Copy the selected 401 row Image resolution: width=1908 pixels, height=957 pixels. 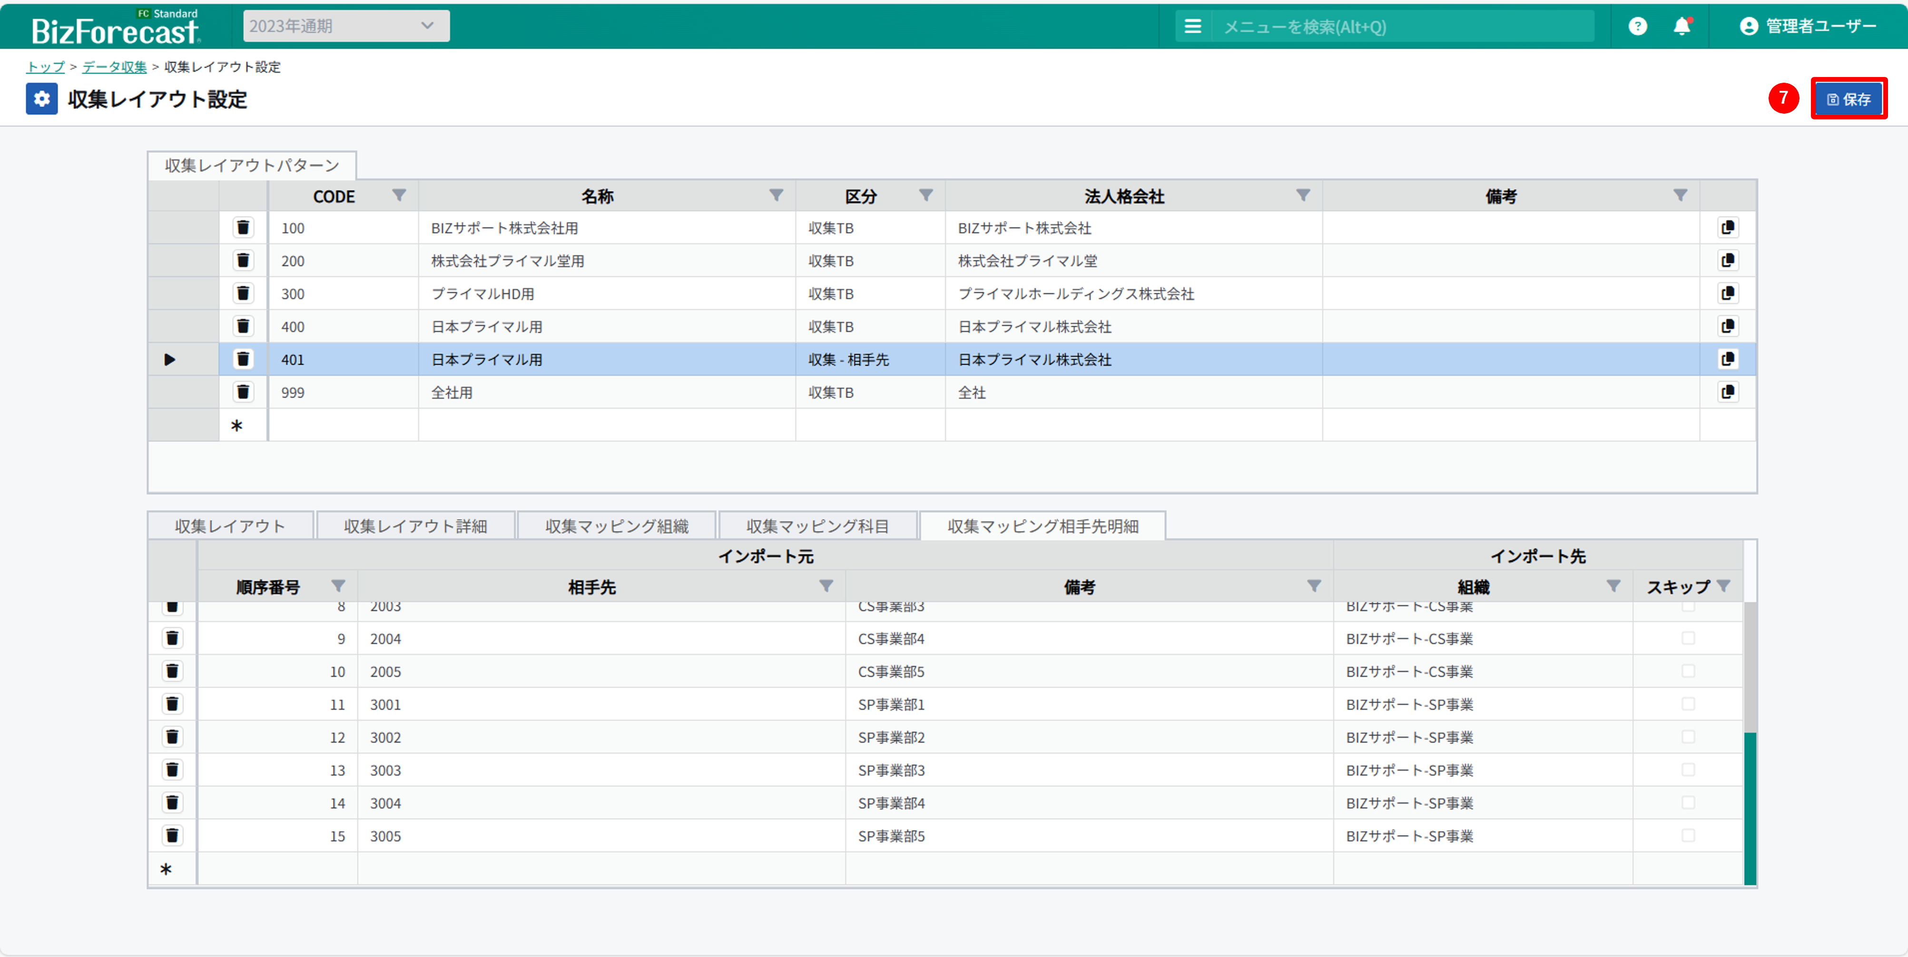coord(1727,359)
